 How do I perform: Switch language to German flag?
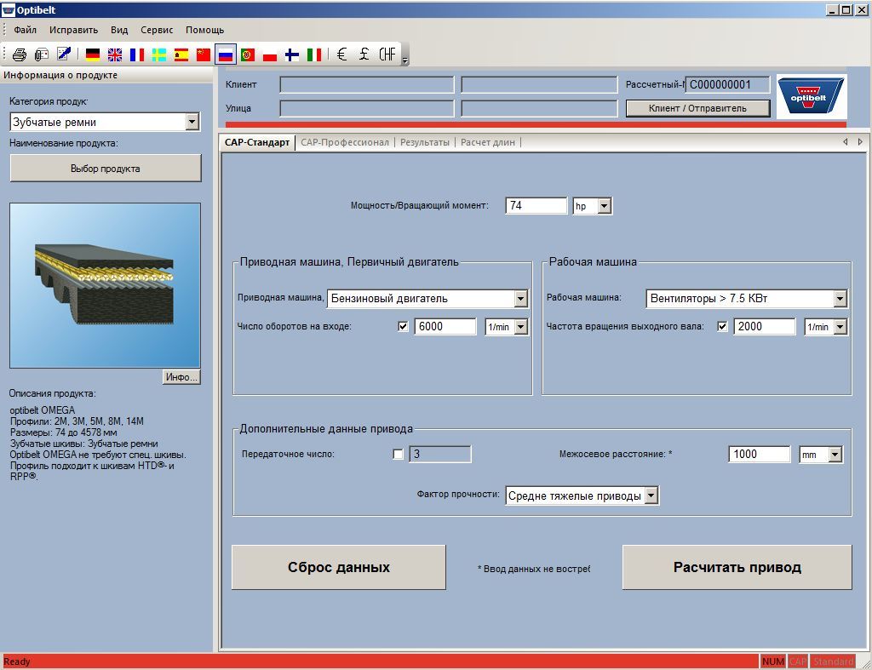coord(93,54)
